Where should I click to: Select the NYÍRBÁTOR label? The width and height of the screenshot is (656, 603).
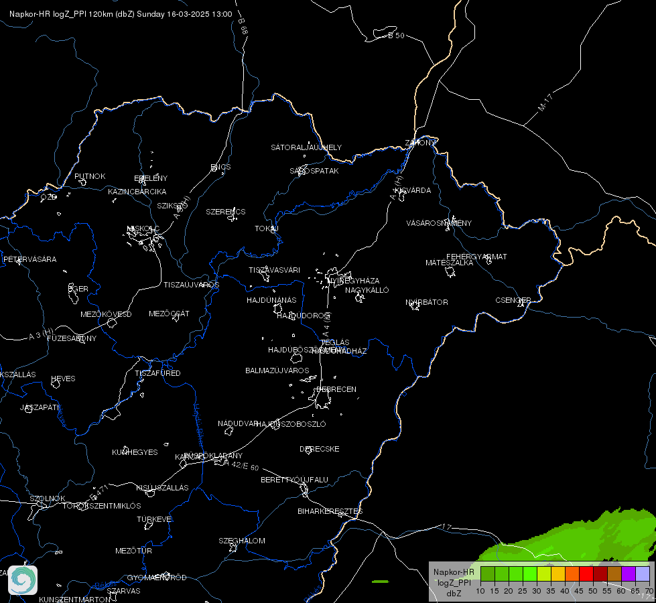click(427, 302)
